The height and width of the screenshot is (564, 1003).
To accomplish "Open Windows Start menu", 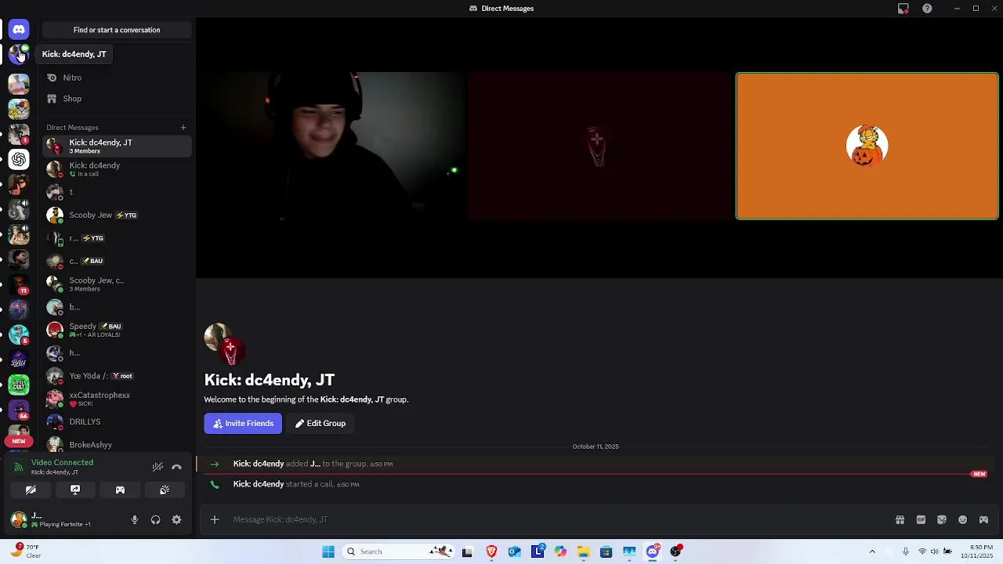I will click(328, 551).
